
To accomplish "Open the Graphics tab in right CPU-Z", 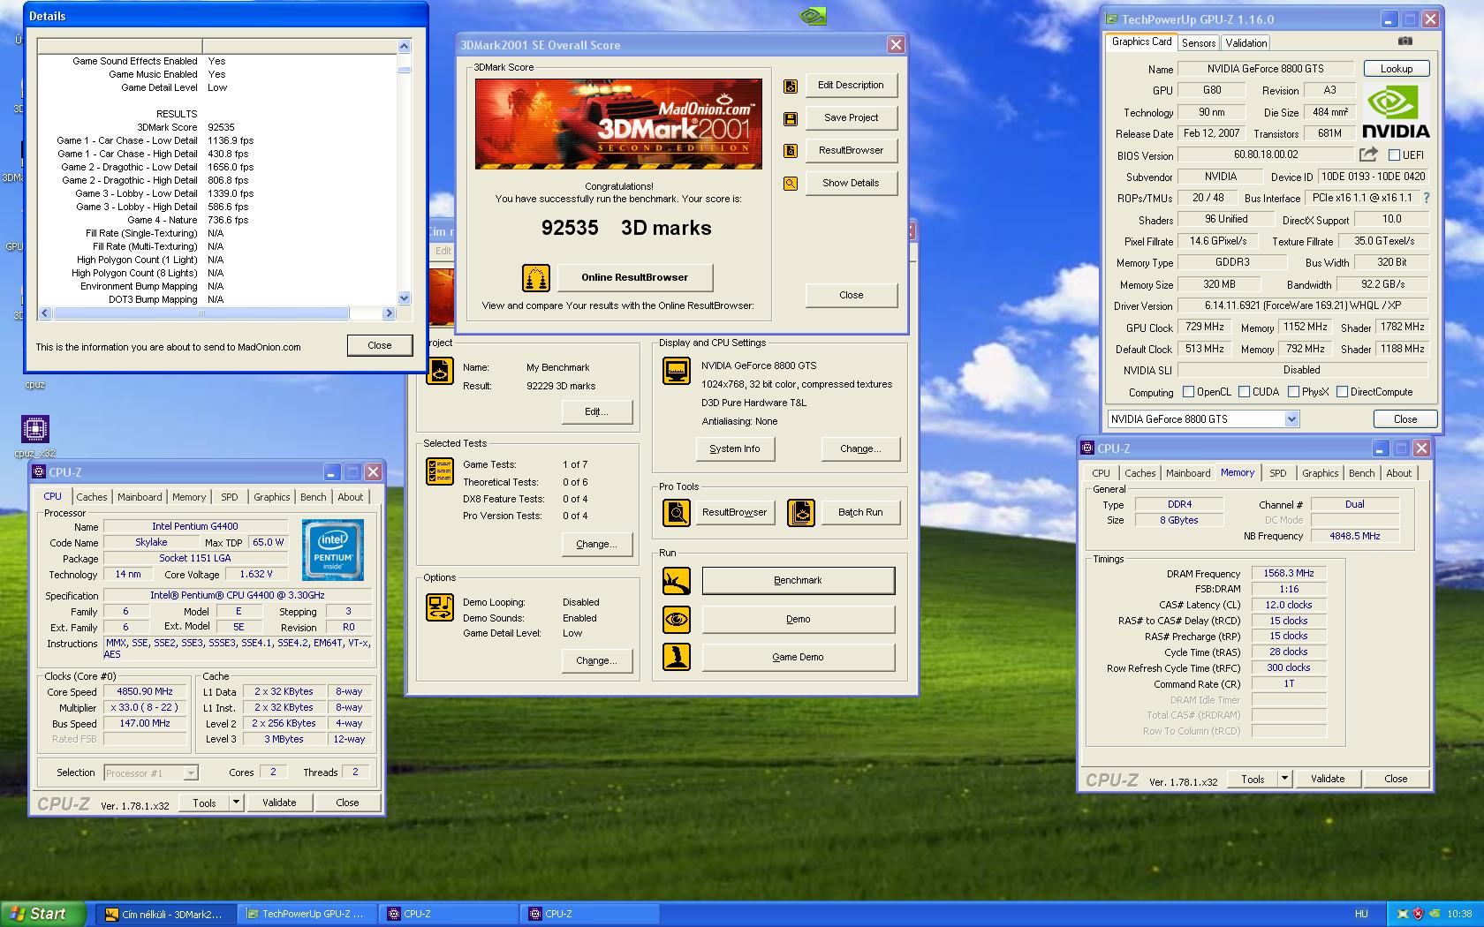I will 1320,473.
